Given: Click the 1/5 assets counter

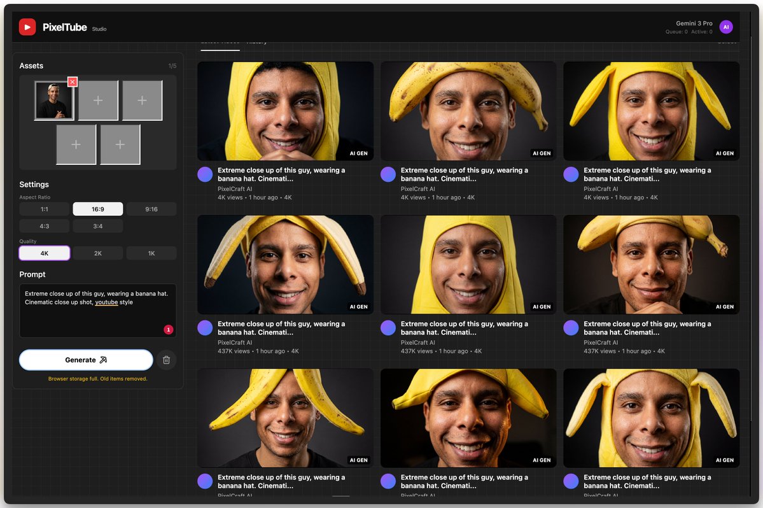Looking at the screenshot, I should 172,66.
